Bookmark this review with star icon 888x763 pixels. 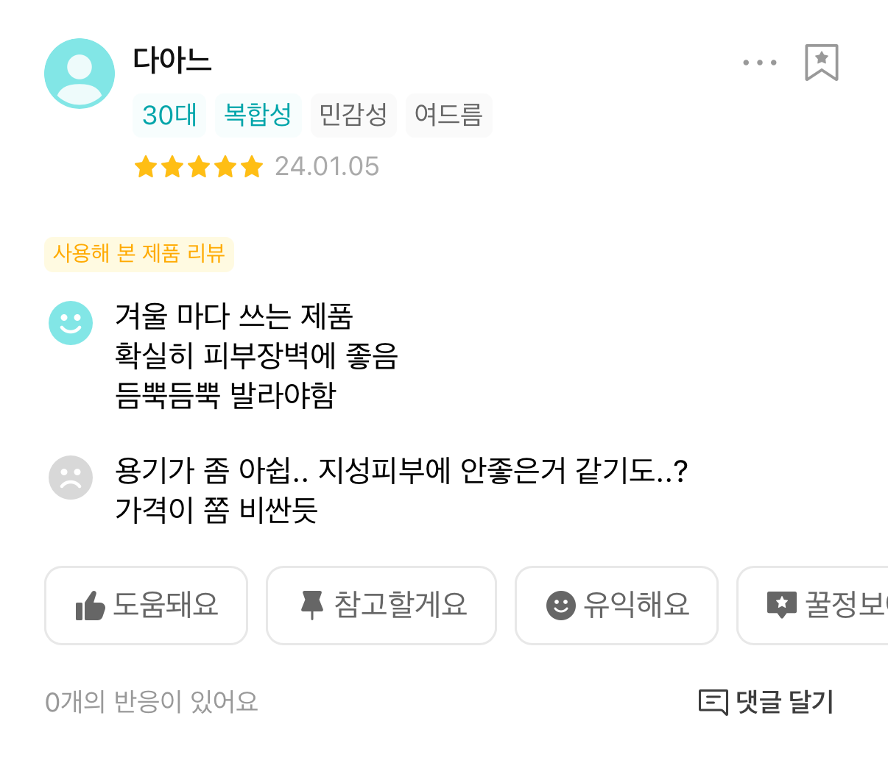tap(821, 63)
